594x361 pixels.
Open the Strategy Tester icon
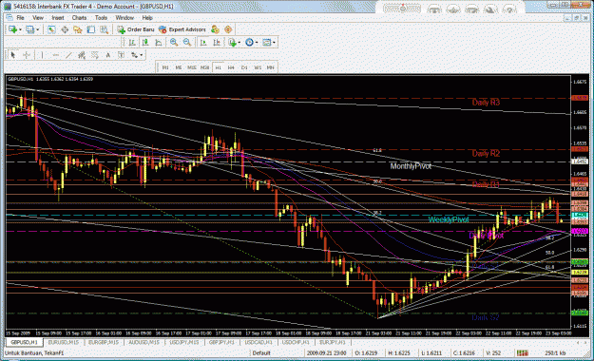coord(104,29)
